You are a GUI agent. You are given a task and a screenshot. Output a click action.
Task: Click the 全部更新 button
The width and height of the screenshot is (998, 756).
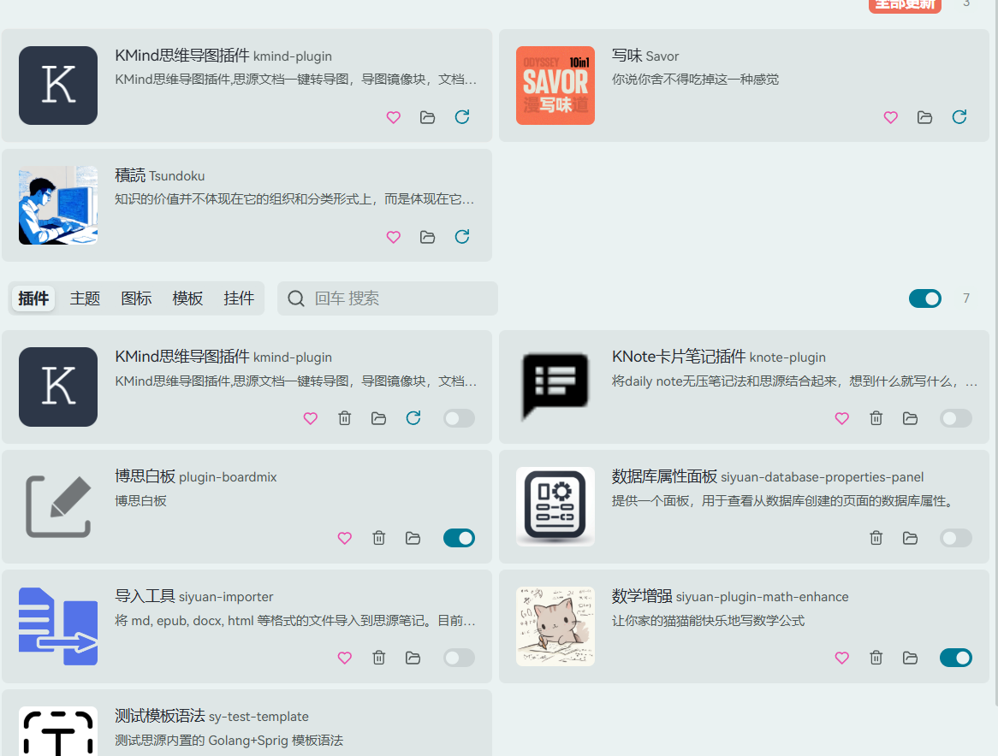click(x=905, y=5)
